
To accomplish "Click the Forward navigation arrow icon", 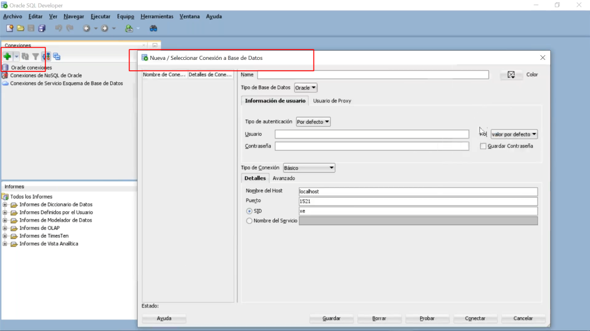I will 105,28.
